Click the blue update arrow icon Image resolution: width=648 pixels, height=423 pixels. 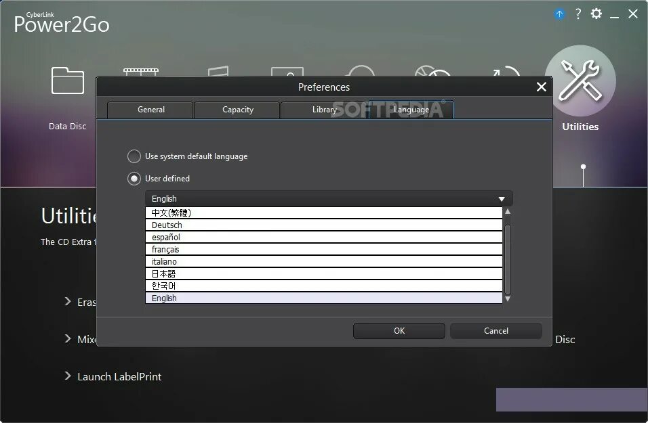pos(559,14)
